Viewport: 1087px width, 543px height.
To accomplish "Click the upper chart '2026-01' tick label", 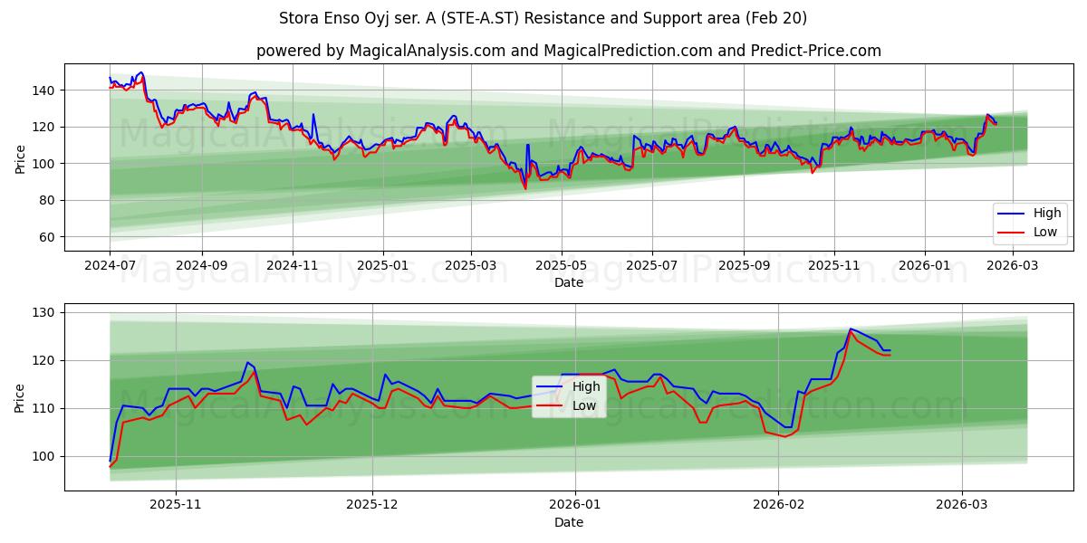I will pyautogui.click(x=925, y=266).
